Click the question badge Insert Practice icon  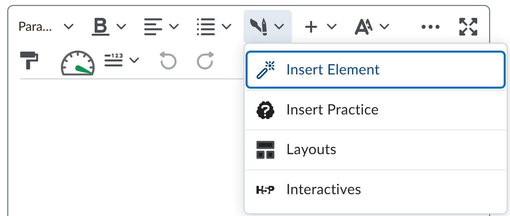pos(265,110)
